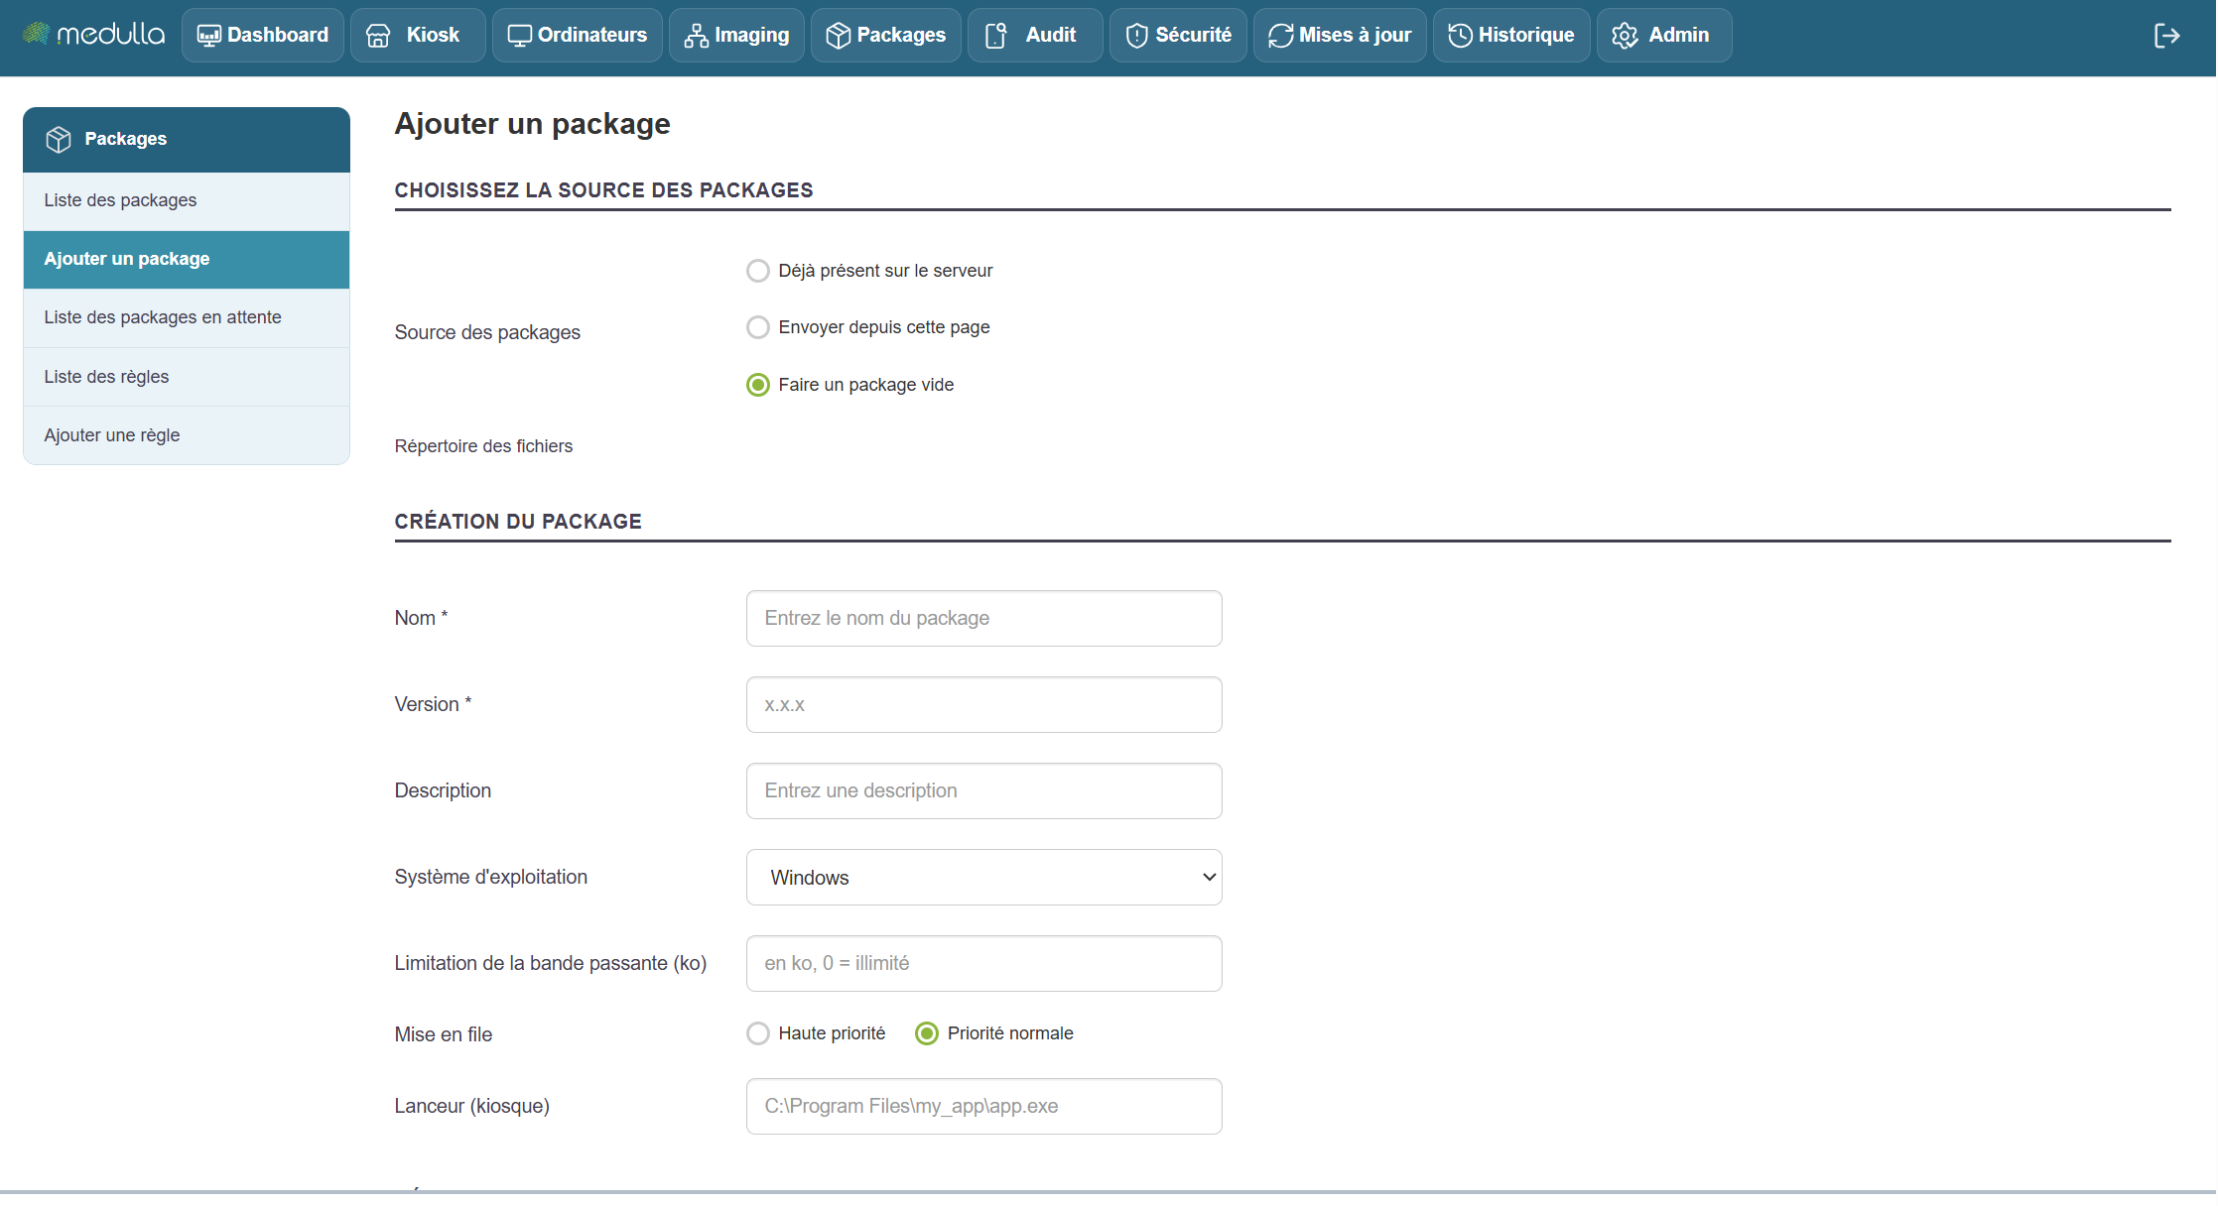Click the package Nom input field
Screen dimensions: 2218x1206
(983, 618)
